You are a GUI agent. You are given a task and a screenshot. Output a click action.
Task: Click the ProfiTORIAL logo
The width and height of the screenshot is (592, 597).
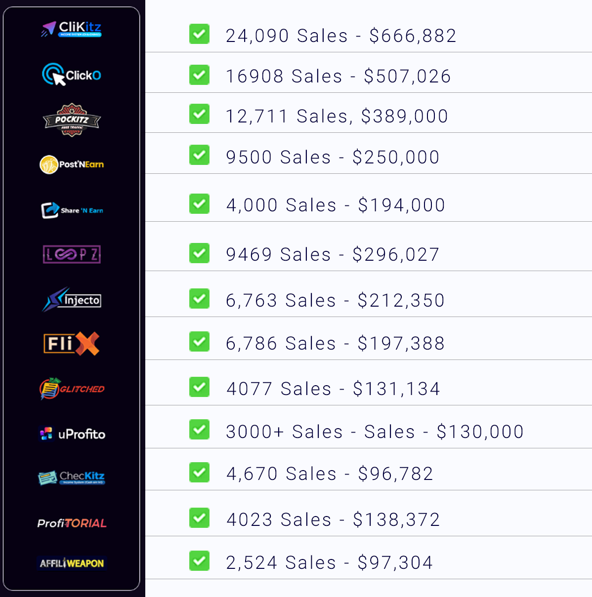click(72, 523)
